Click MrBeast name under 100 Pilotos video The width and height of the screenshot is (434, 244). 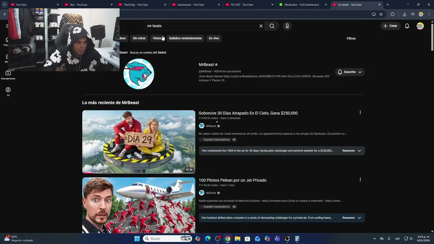tap(211, 193)
